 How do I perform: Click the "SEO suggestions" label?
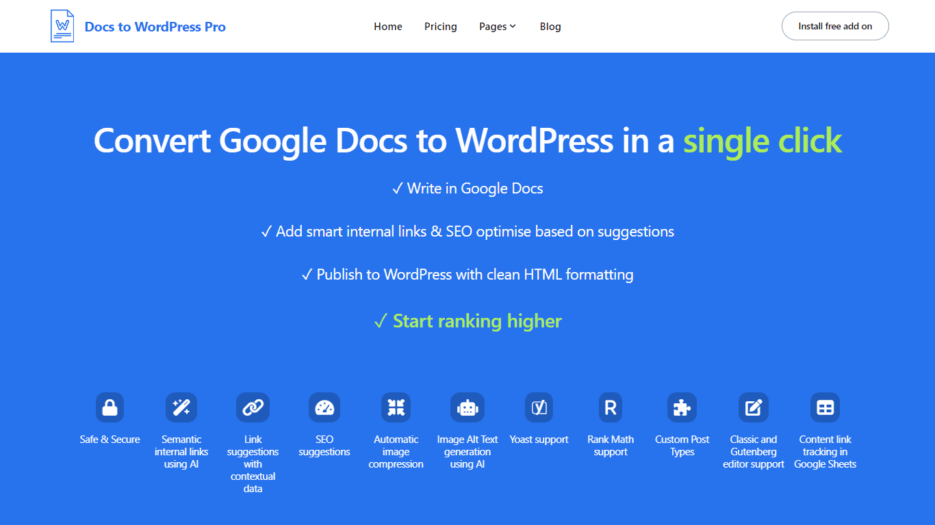(x=324, y=446)
